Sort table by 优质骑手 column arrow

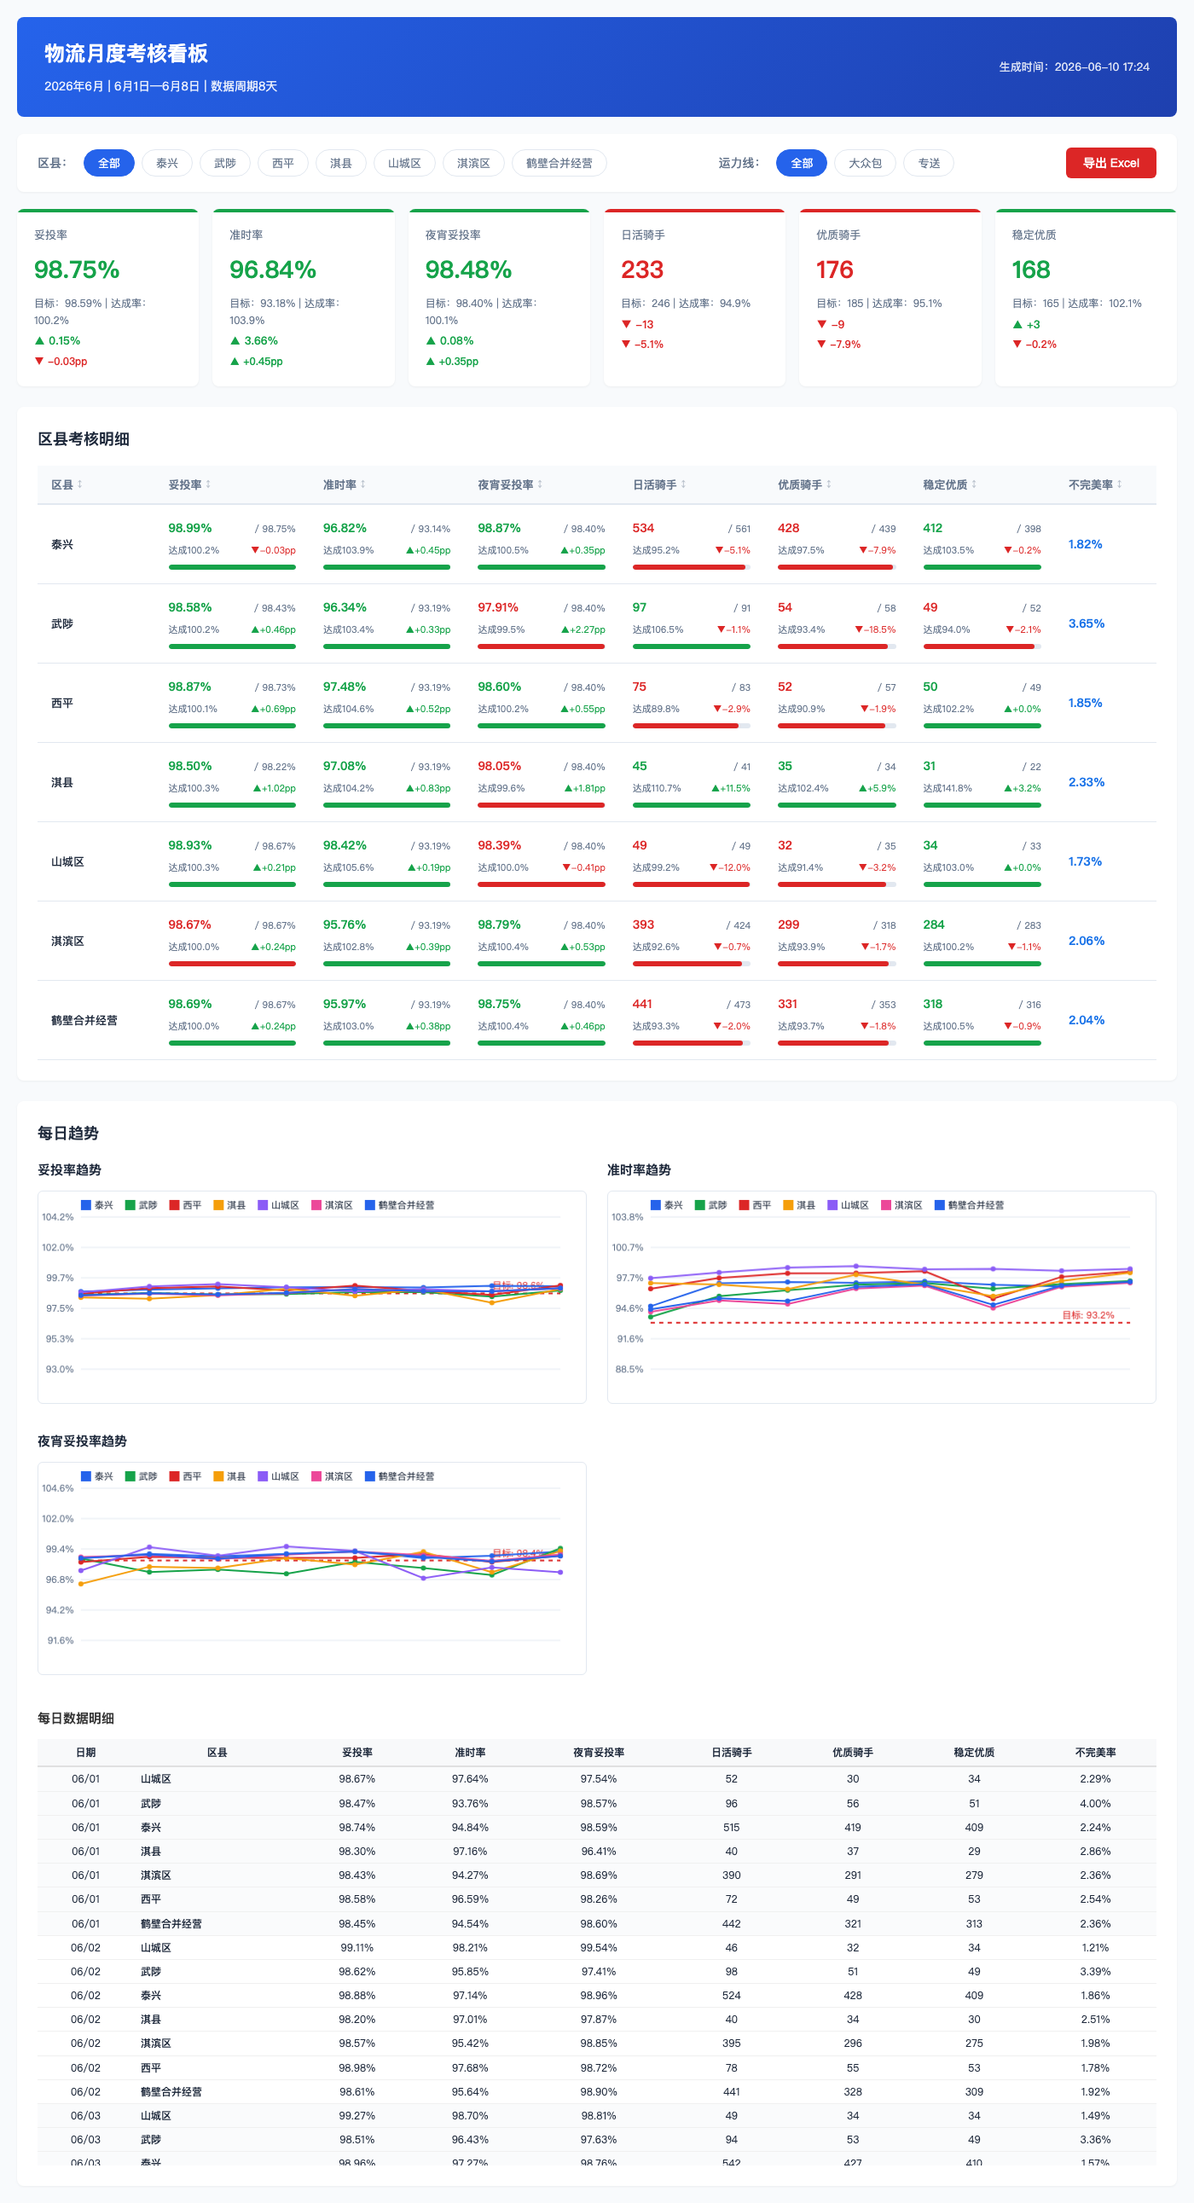point(829,484)
